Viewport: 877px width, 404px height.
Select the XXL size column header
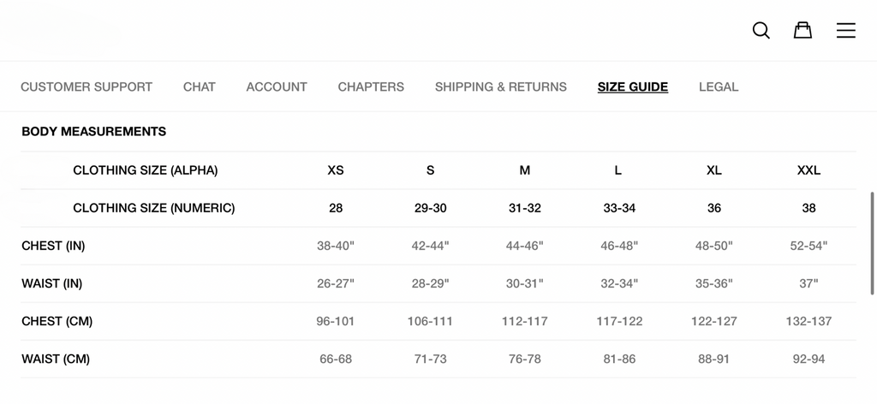click(x=808, y=170)
